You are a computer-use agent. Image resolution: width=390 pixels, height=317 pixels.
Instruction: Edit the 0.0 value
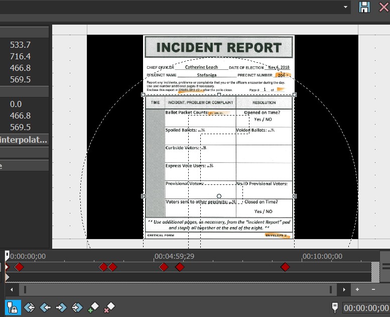pyautogui.click(x=16, y=104)
